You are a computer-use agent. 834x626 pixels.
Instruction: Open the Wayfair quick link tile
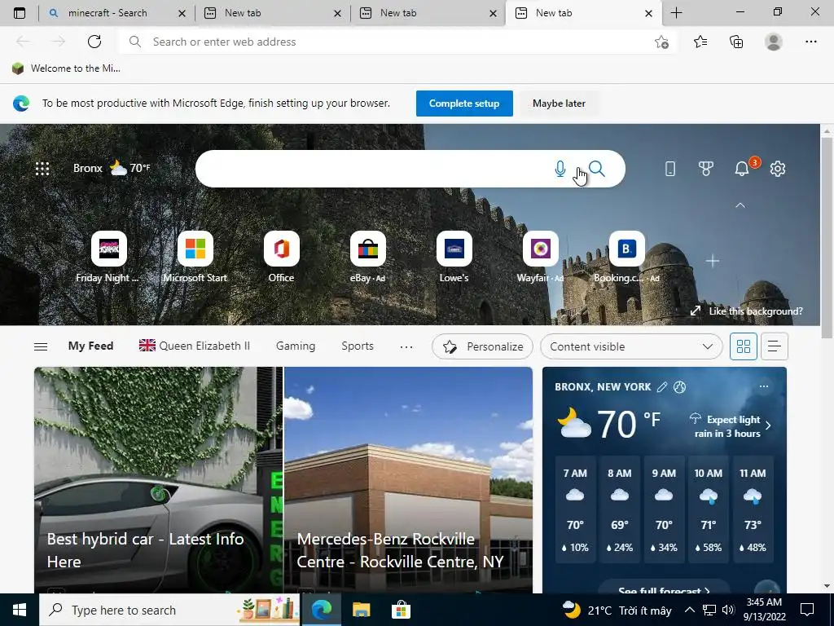[541, 249]
